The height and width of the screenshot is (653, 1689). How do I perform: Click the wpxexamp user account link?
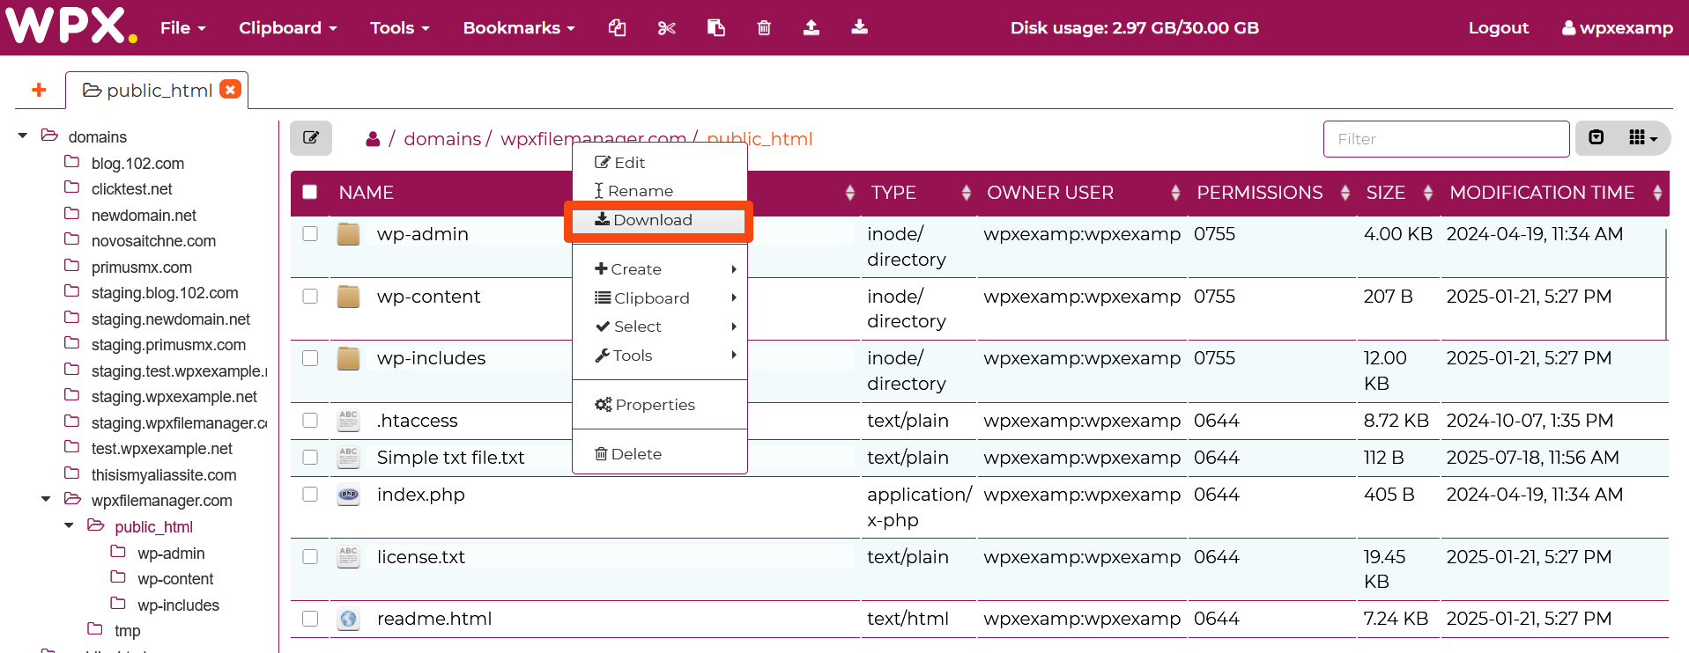tap(1617, 27)
